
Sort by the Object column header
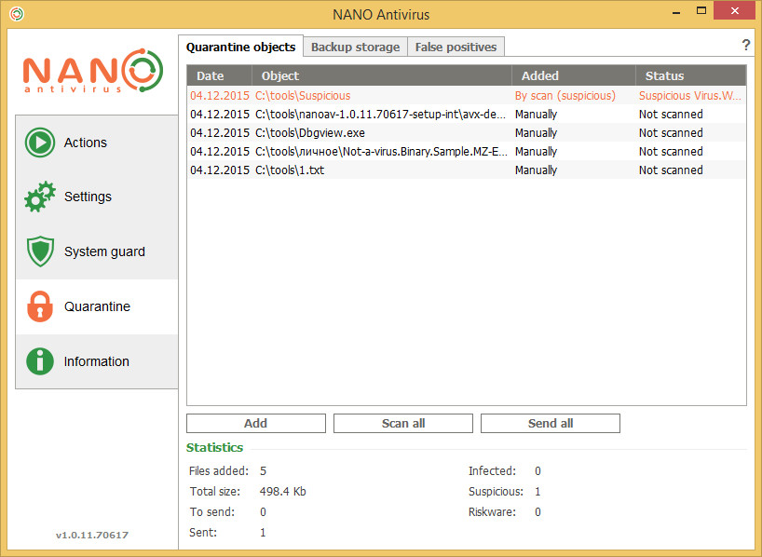[x=382, y=75]
